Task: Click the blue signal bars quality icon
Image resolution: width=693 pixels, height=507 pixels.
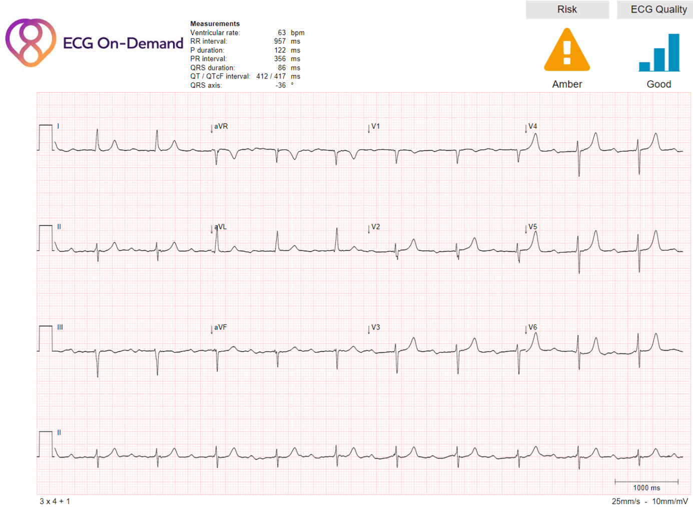Action: click(x=659, y=52)
